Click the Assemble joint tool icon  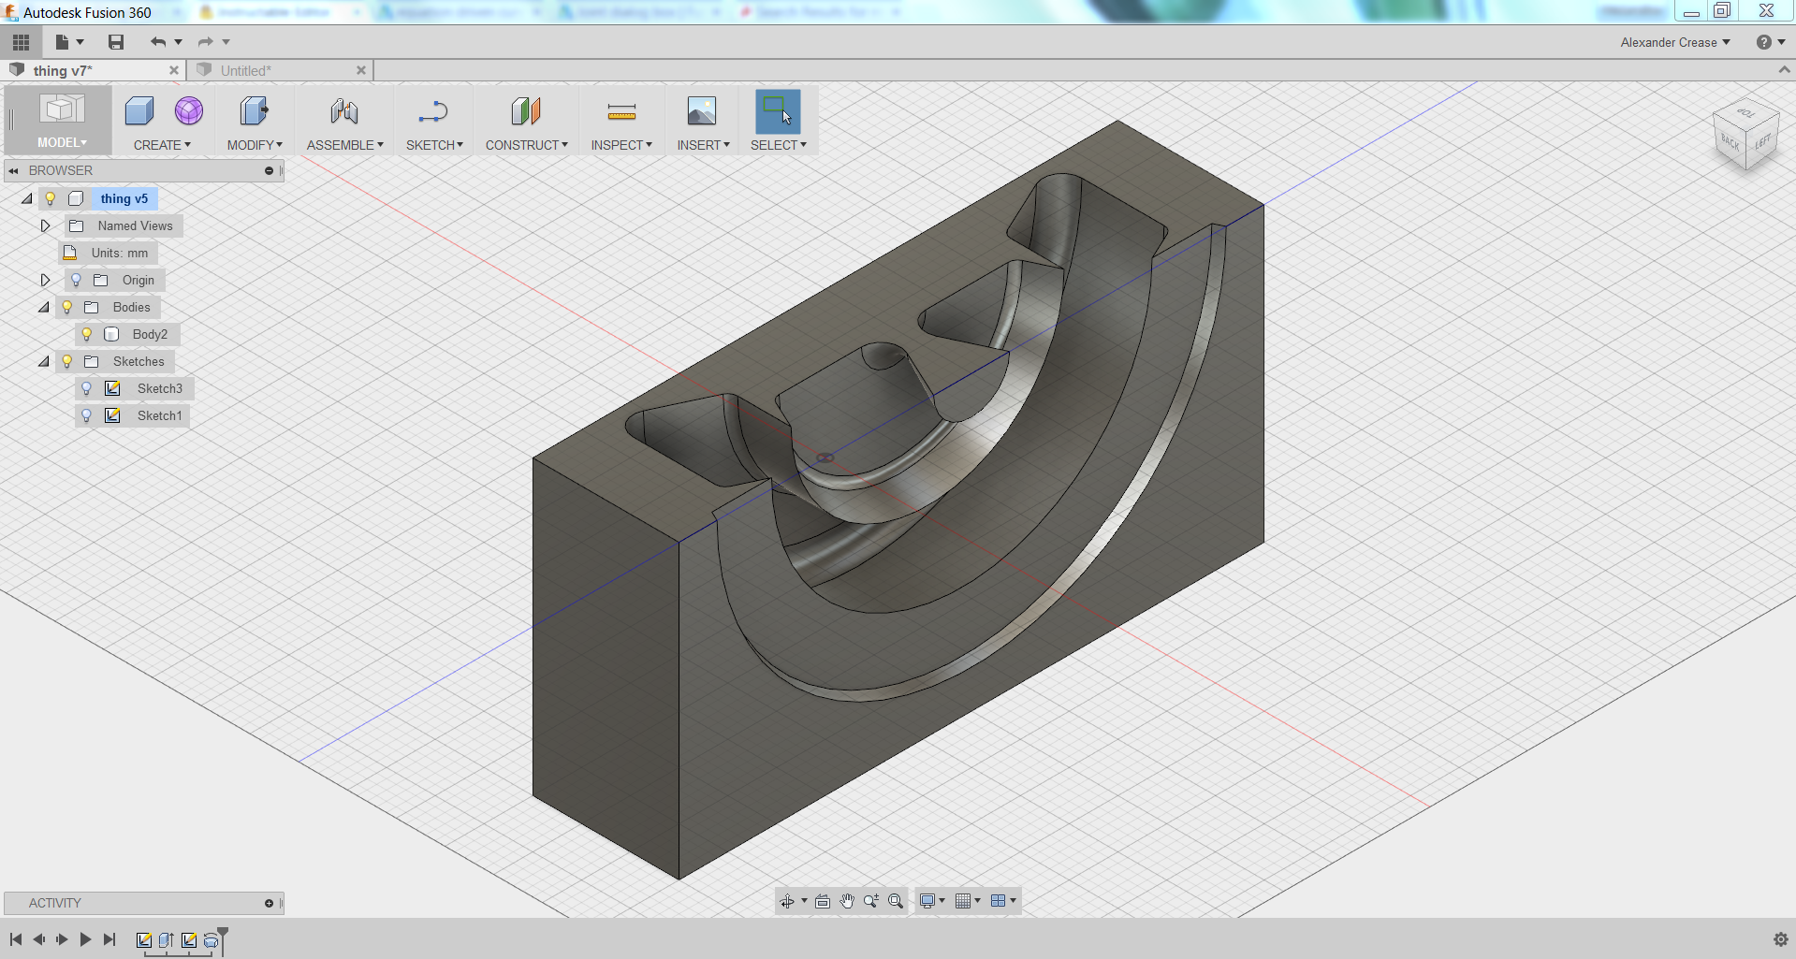pos(344,111)
